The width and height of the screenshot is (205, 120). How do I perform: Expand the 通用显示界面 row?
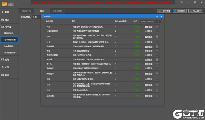157,55
